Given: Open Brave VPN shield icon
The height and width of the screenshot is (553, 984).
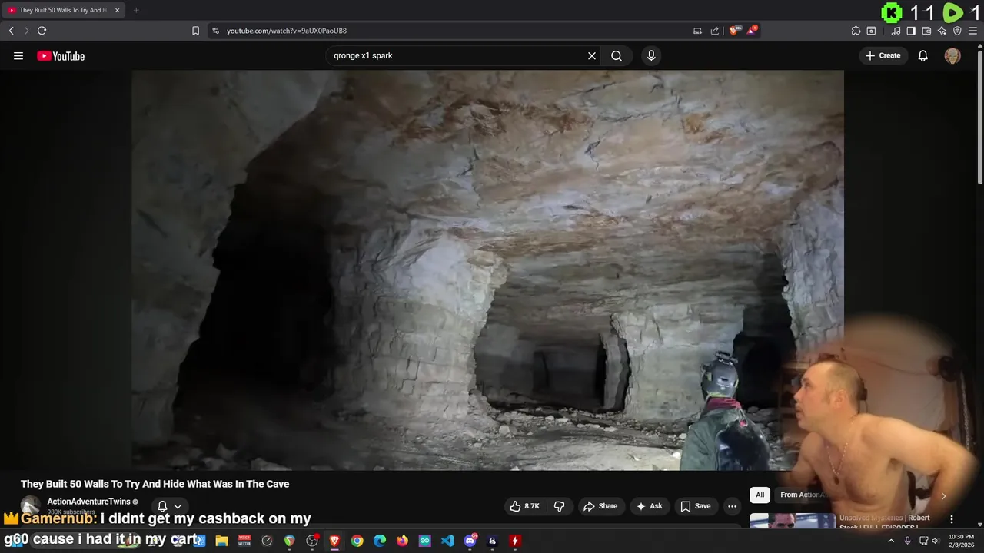Looking at the screenshot, I should click(x=957, y=31).
